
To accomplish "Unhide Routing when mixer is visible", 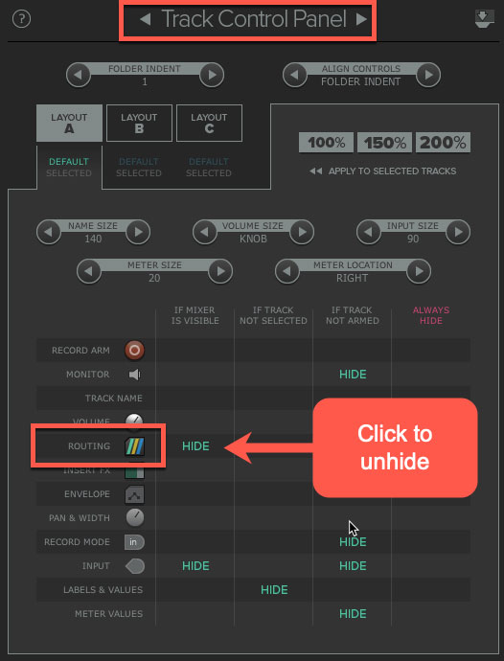I will 195,446.
